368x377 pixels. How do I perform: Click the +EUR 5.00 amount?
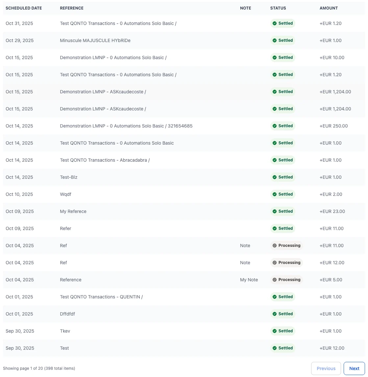pos(331,280)
